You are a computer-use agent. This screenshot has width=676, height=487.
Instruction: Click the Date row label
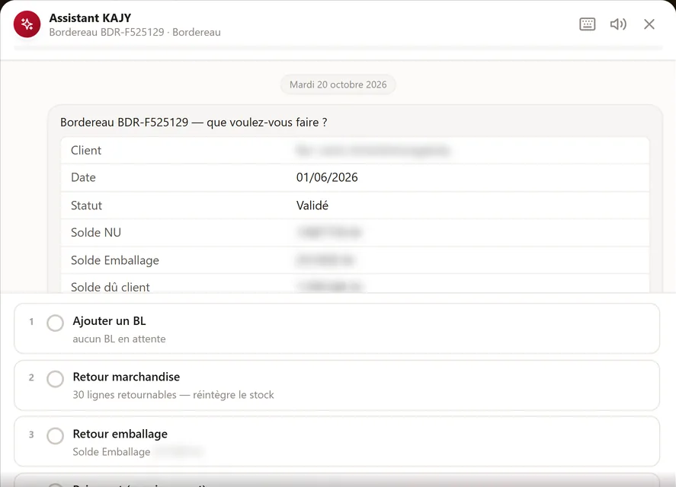pos(83,177)
